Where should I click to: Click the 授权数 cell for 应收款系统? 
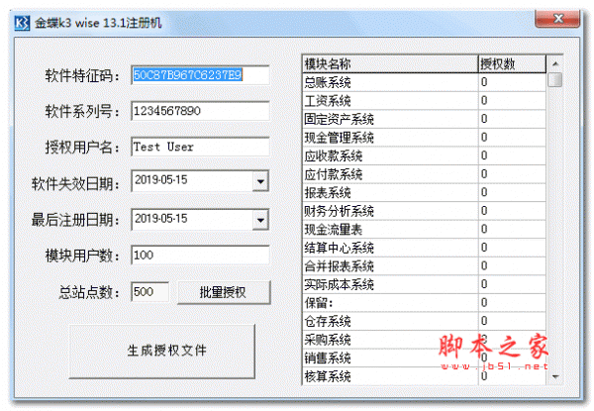pyautogui.click(x=512, y=155)
